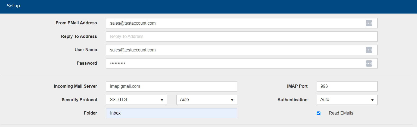Click the Security Protocol label
The width and height of the screenshot is (417, 127).
pos(79,100)
